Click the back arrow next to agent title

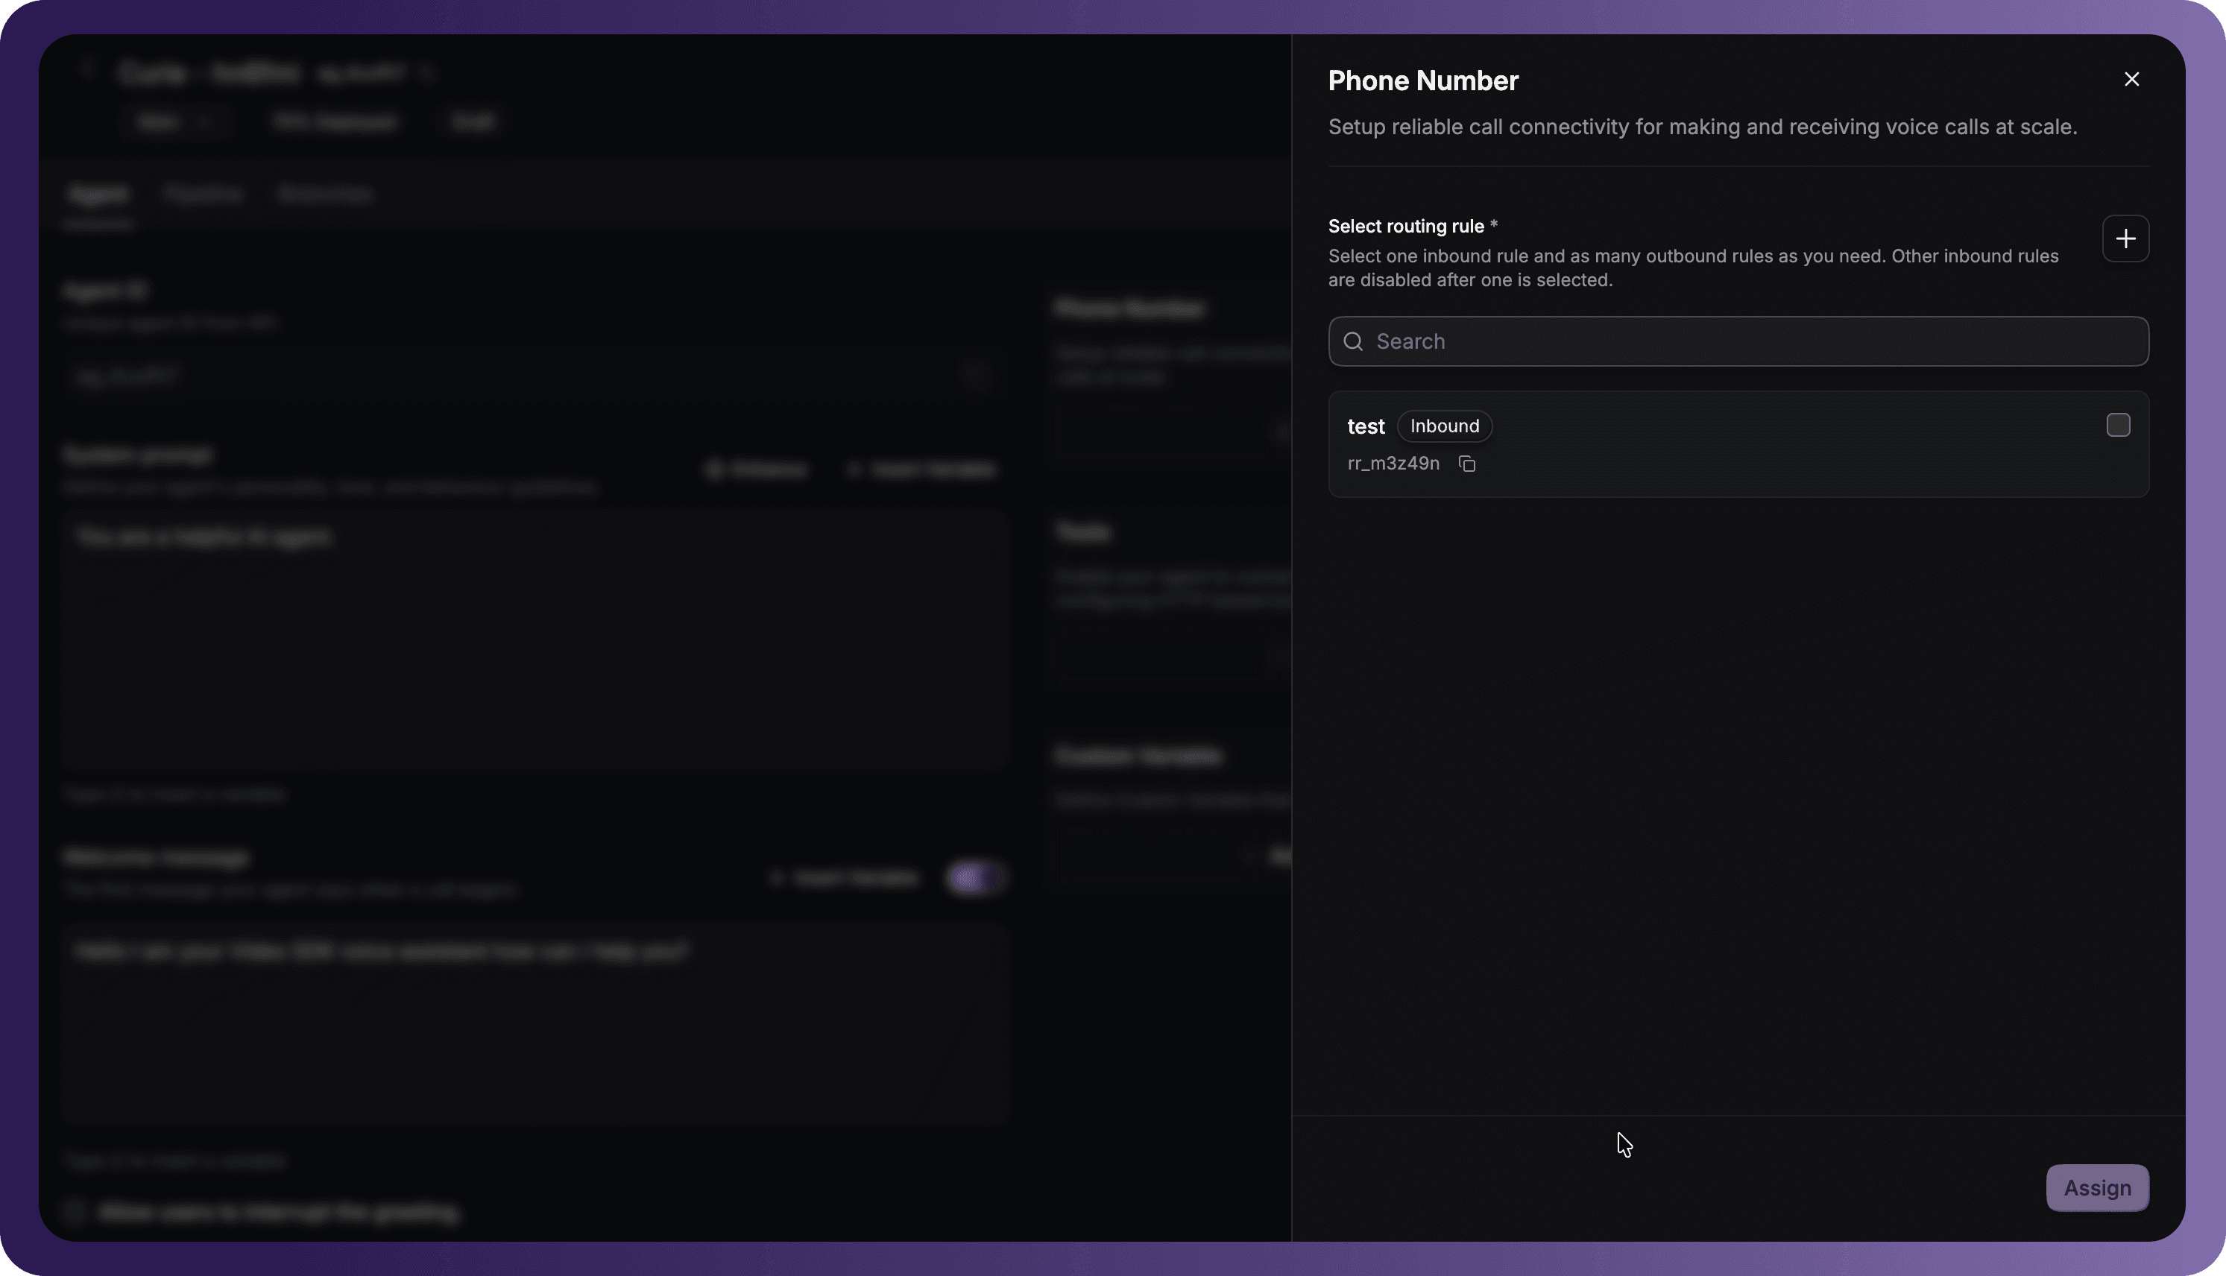(86, 72)
